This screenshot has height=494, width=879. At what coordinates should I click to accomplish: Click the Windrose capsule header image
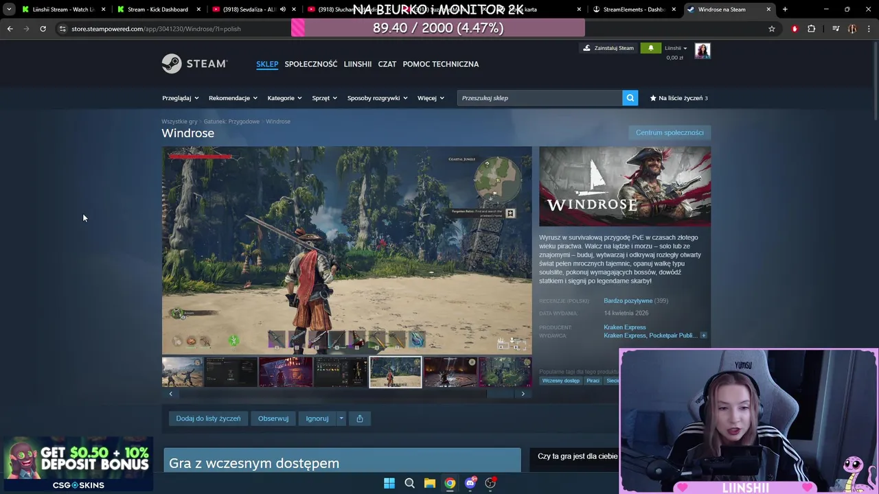pos(625,186)
